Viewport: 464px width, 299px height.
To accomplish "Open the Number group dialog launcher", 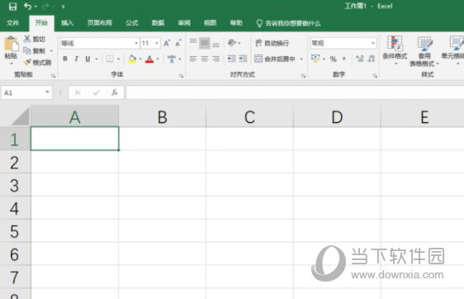I will point(375,76).
